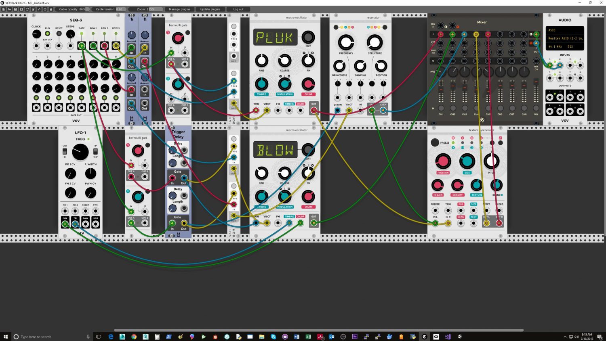Click the Zoom slider in the toolbar
This screenshot has width=606, height=341.
coord(146,9)
